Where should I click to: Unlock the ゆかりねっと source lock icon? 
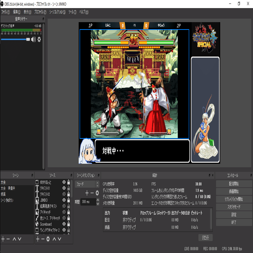click(69, 182)
